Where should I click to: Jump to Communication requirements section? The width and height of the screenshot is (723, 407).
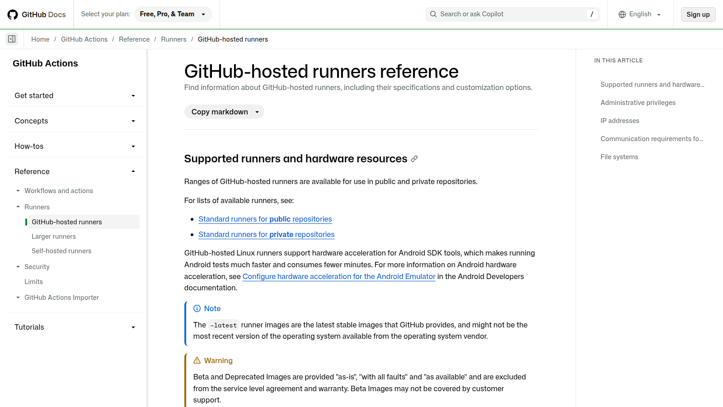(x=652, y=139)
